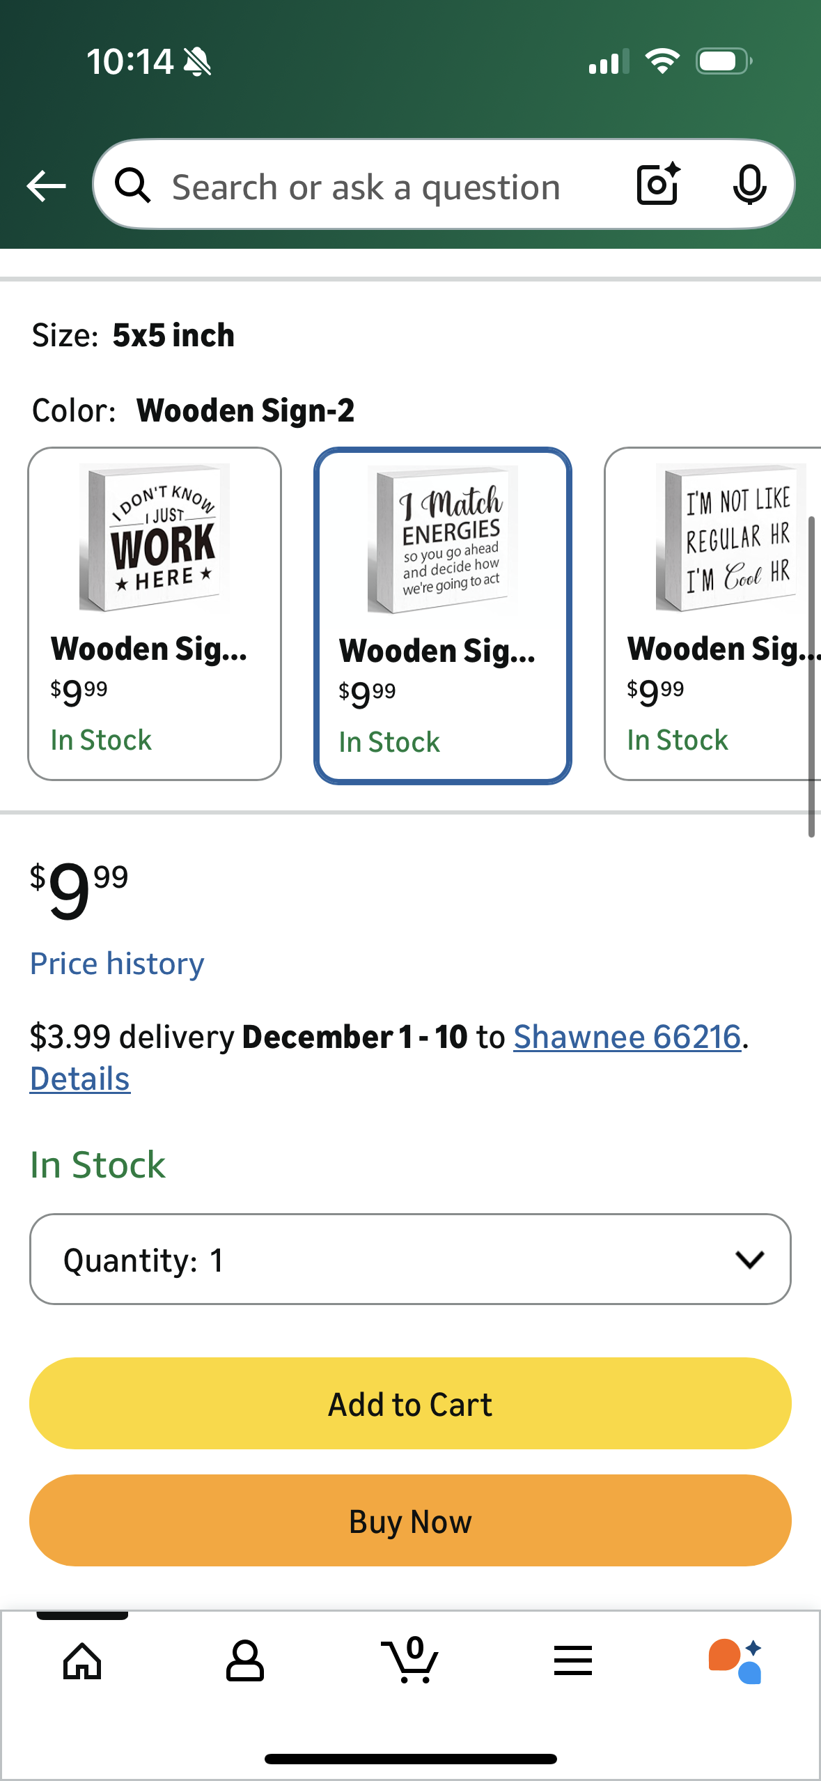Start voice search with the microphone icon

point(749,185)
